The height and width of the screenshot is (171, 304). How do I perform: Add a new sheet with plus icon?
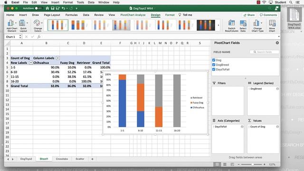click(x=92, y=159)
